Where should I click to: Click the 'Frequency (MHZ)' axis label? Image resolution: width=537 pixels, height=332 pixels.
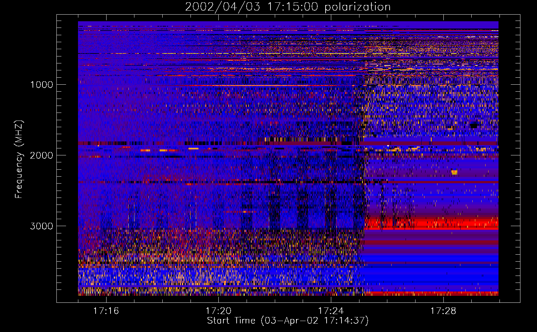[19, 159]
